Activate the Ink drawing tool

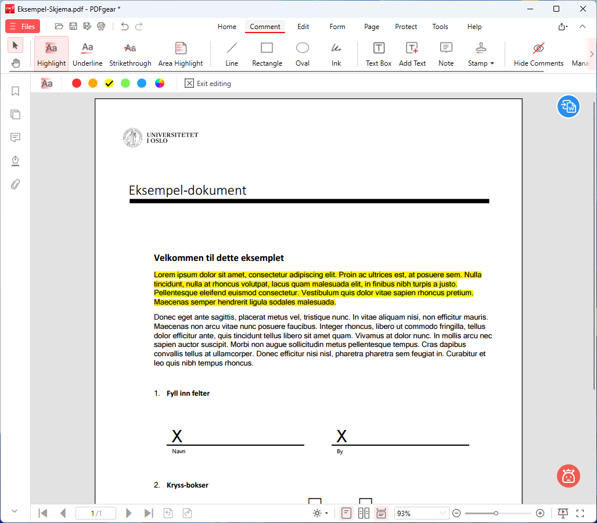tap(336, 53)
